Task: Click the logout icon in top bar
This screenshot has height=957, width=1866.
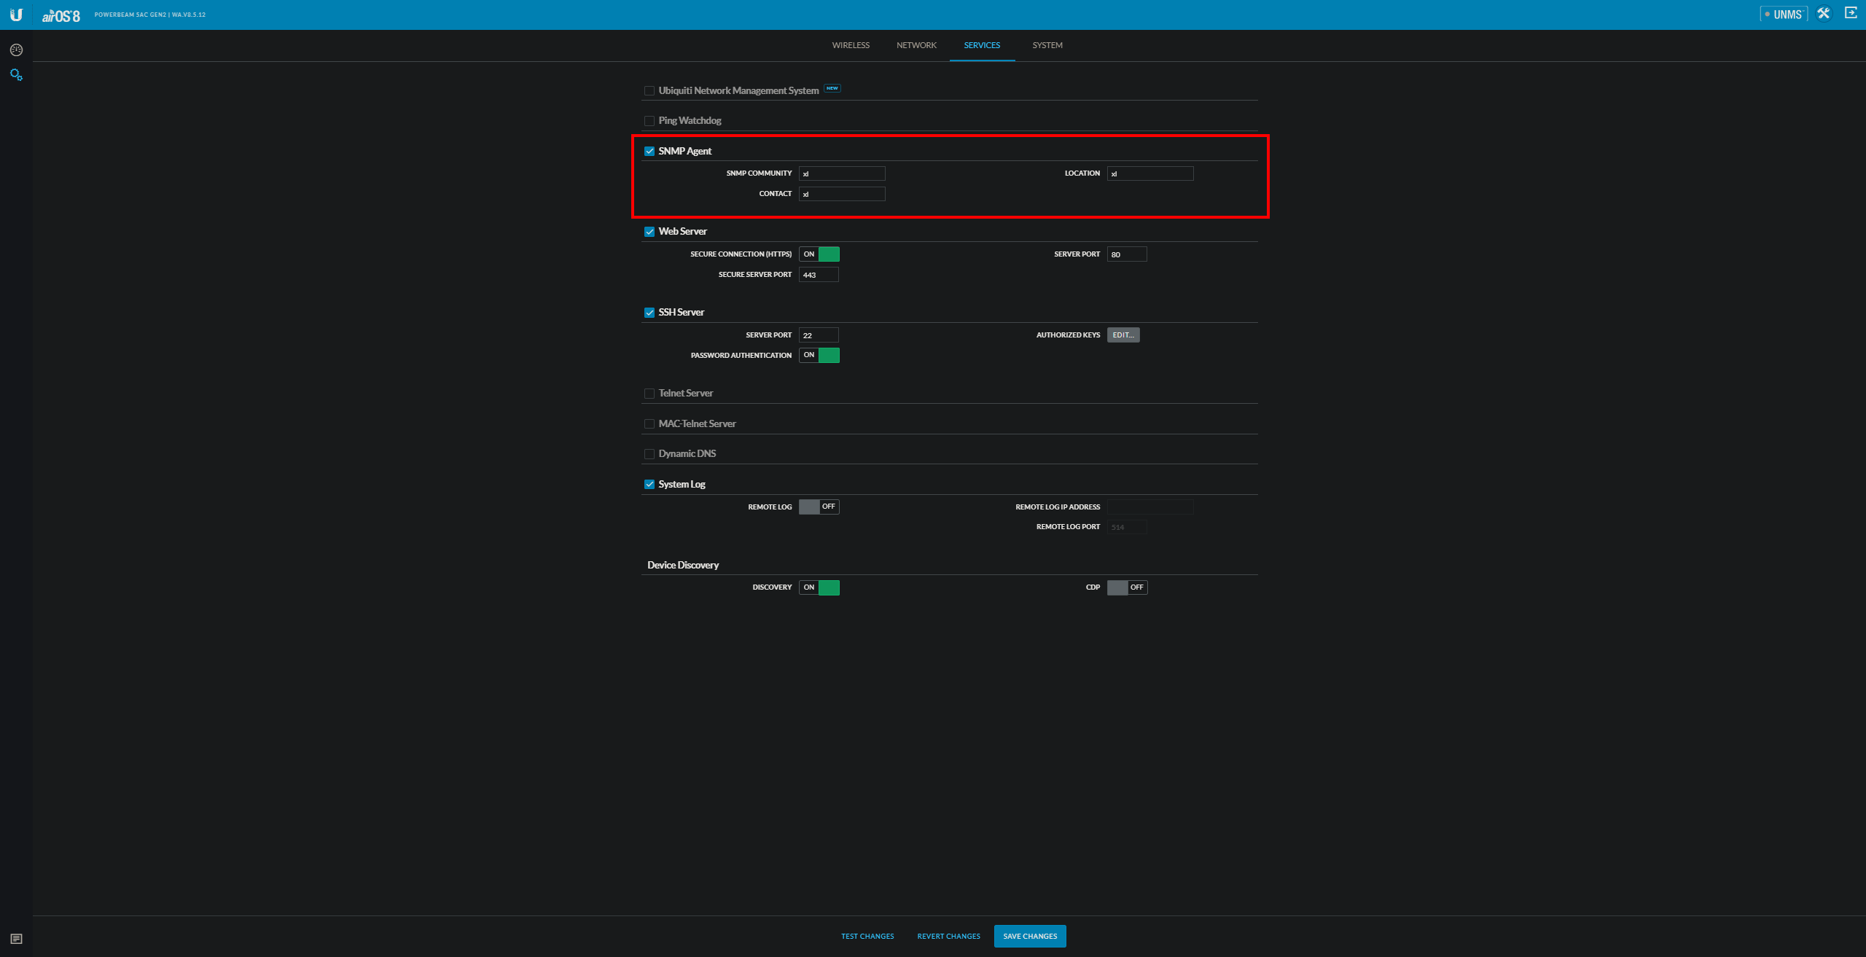Action: coord(1851,13)
